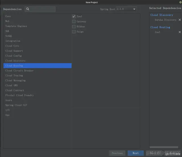
Task: Tick the Feign checkbox
Action: click(x=74, y=32)
